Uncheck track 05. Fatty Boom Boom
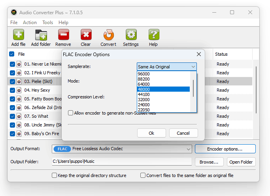Viewport: 270px width, 196px height. coord(12,99)
